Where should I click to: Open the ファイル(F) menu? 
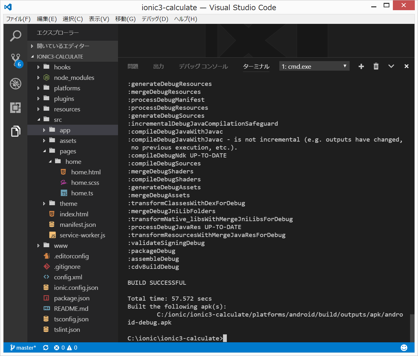pos(18,19)
